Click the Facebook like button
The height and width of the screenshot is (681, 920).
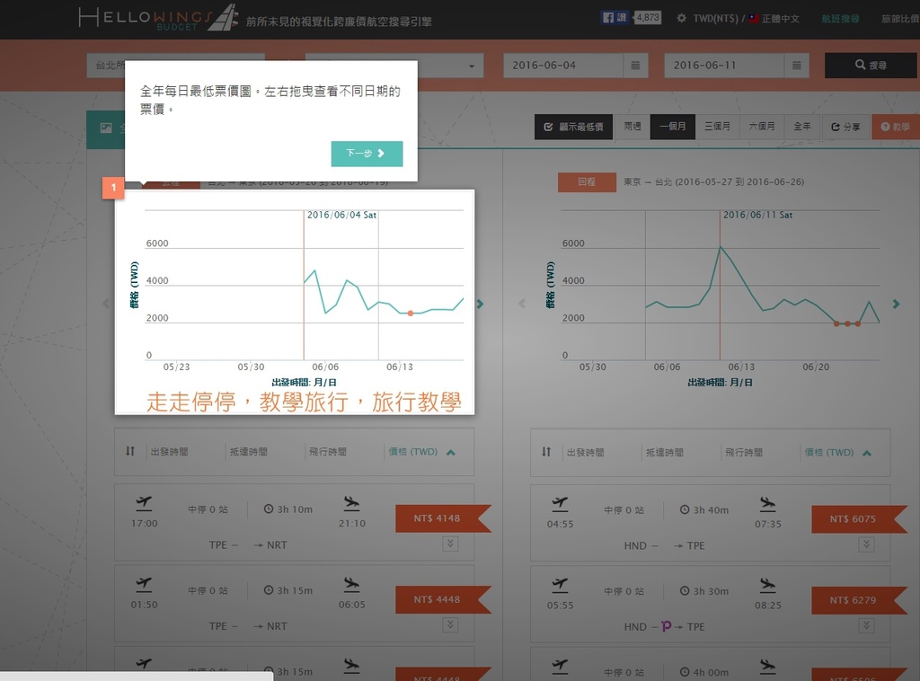pos(614,17)
